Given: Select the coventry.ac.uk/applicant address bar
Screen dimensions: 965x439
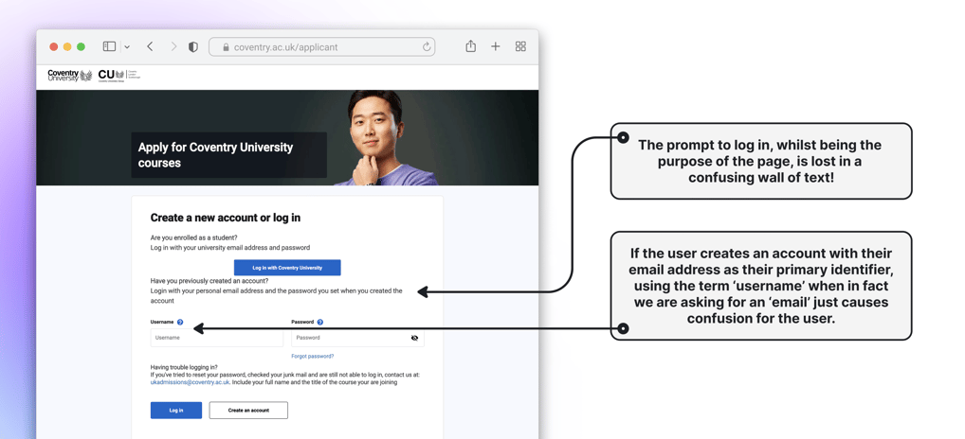Looking at the screenshot, I should (x=322, y=46).
